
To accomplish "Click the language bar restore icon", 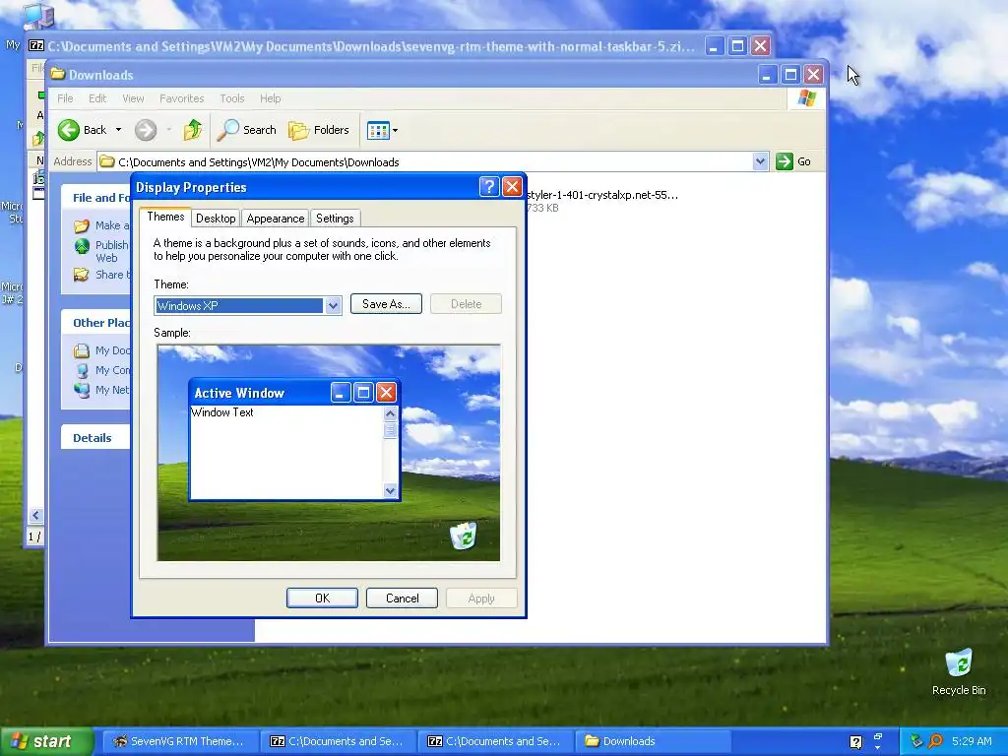I will pos(878,736).
